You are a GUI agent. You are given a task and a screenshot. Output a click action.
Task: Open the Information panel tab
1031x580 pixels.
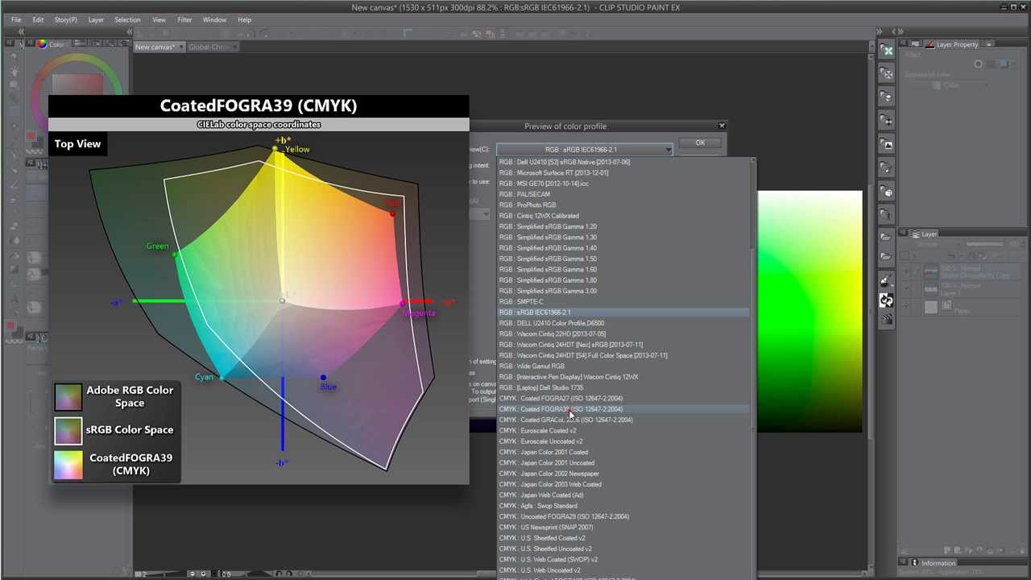tap(933, 563)
